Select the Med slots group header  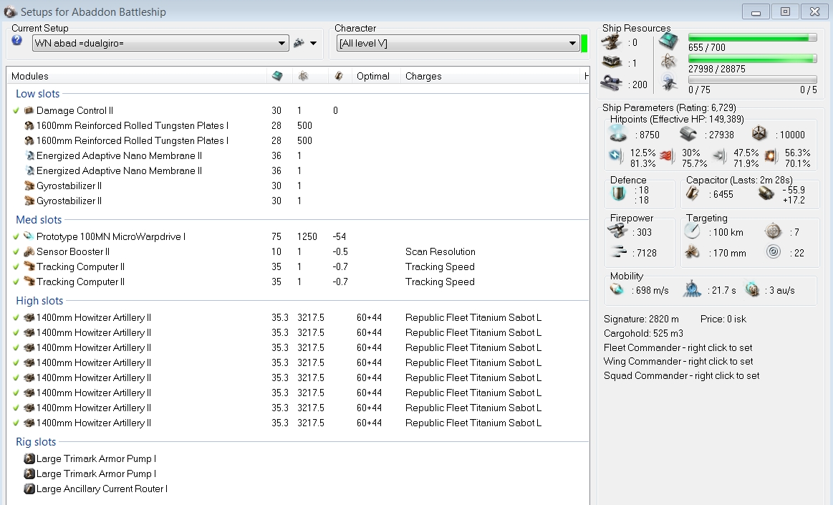pyautogui.click(x=39, y=219)
